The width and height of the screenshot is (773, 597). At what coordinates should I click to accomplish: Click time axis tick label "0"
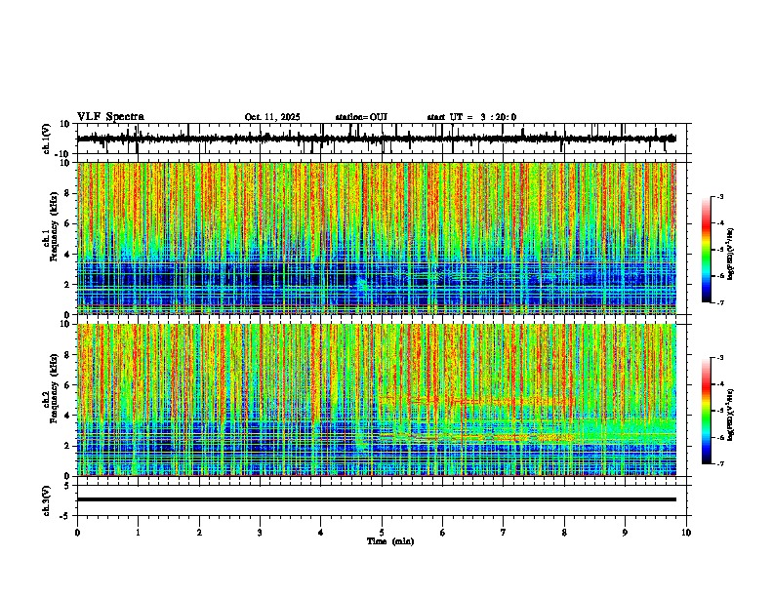click(x=77, y=533)
